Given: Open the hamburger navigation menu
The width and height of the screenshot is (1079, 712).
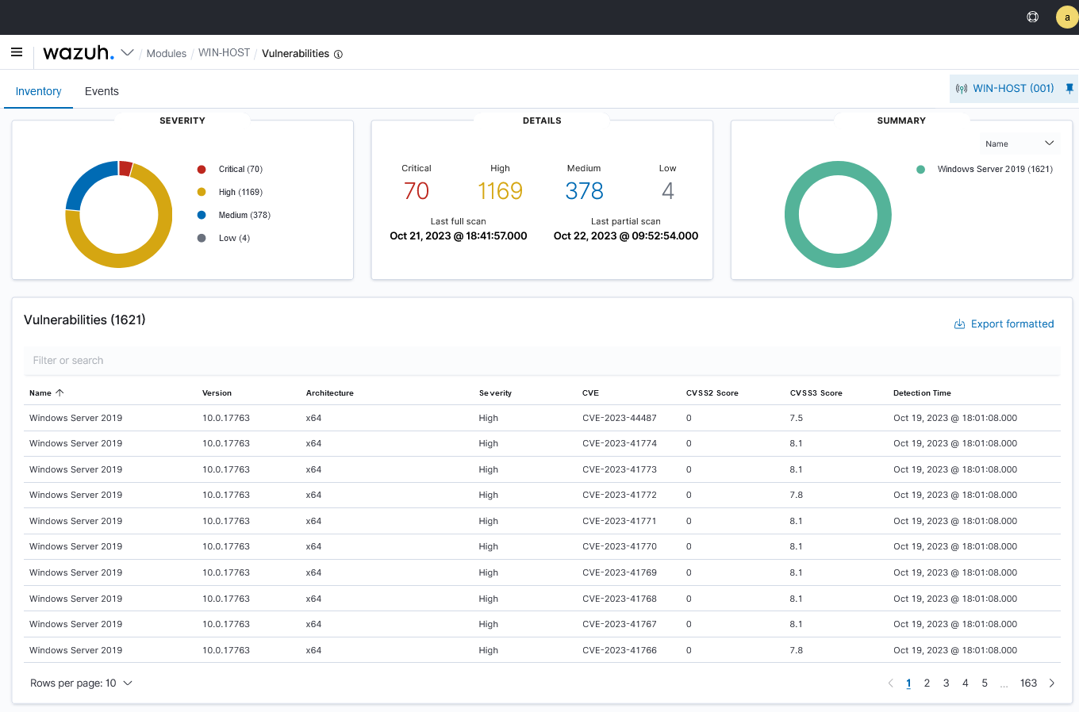Looking at the screenshot, I should 17,52.
